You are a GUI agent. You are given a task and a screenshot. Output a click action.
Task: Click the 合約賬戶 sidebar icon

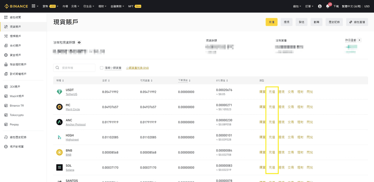(6, 46)
